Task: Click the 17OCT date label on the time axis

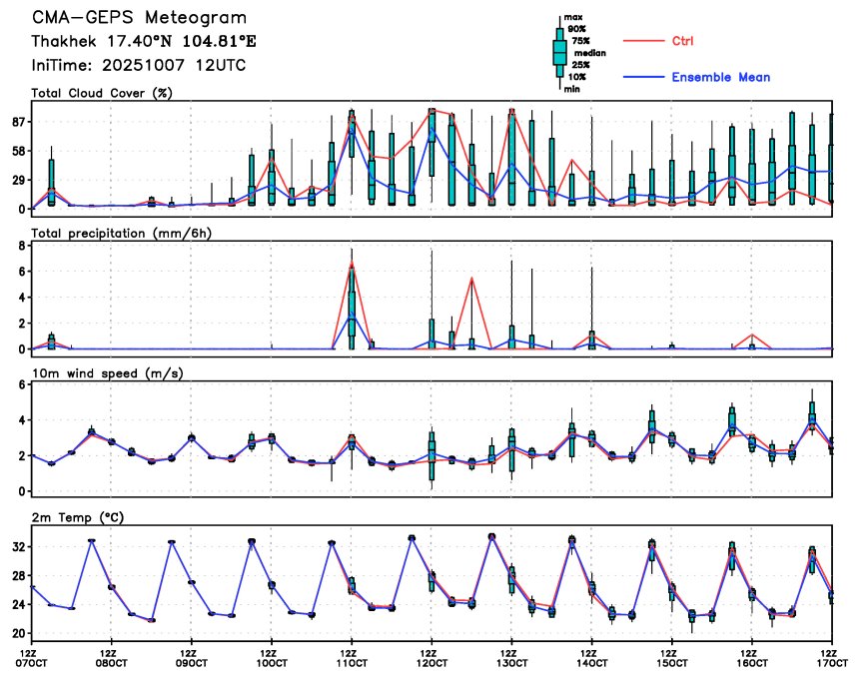Action: pos(830,662)
